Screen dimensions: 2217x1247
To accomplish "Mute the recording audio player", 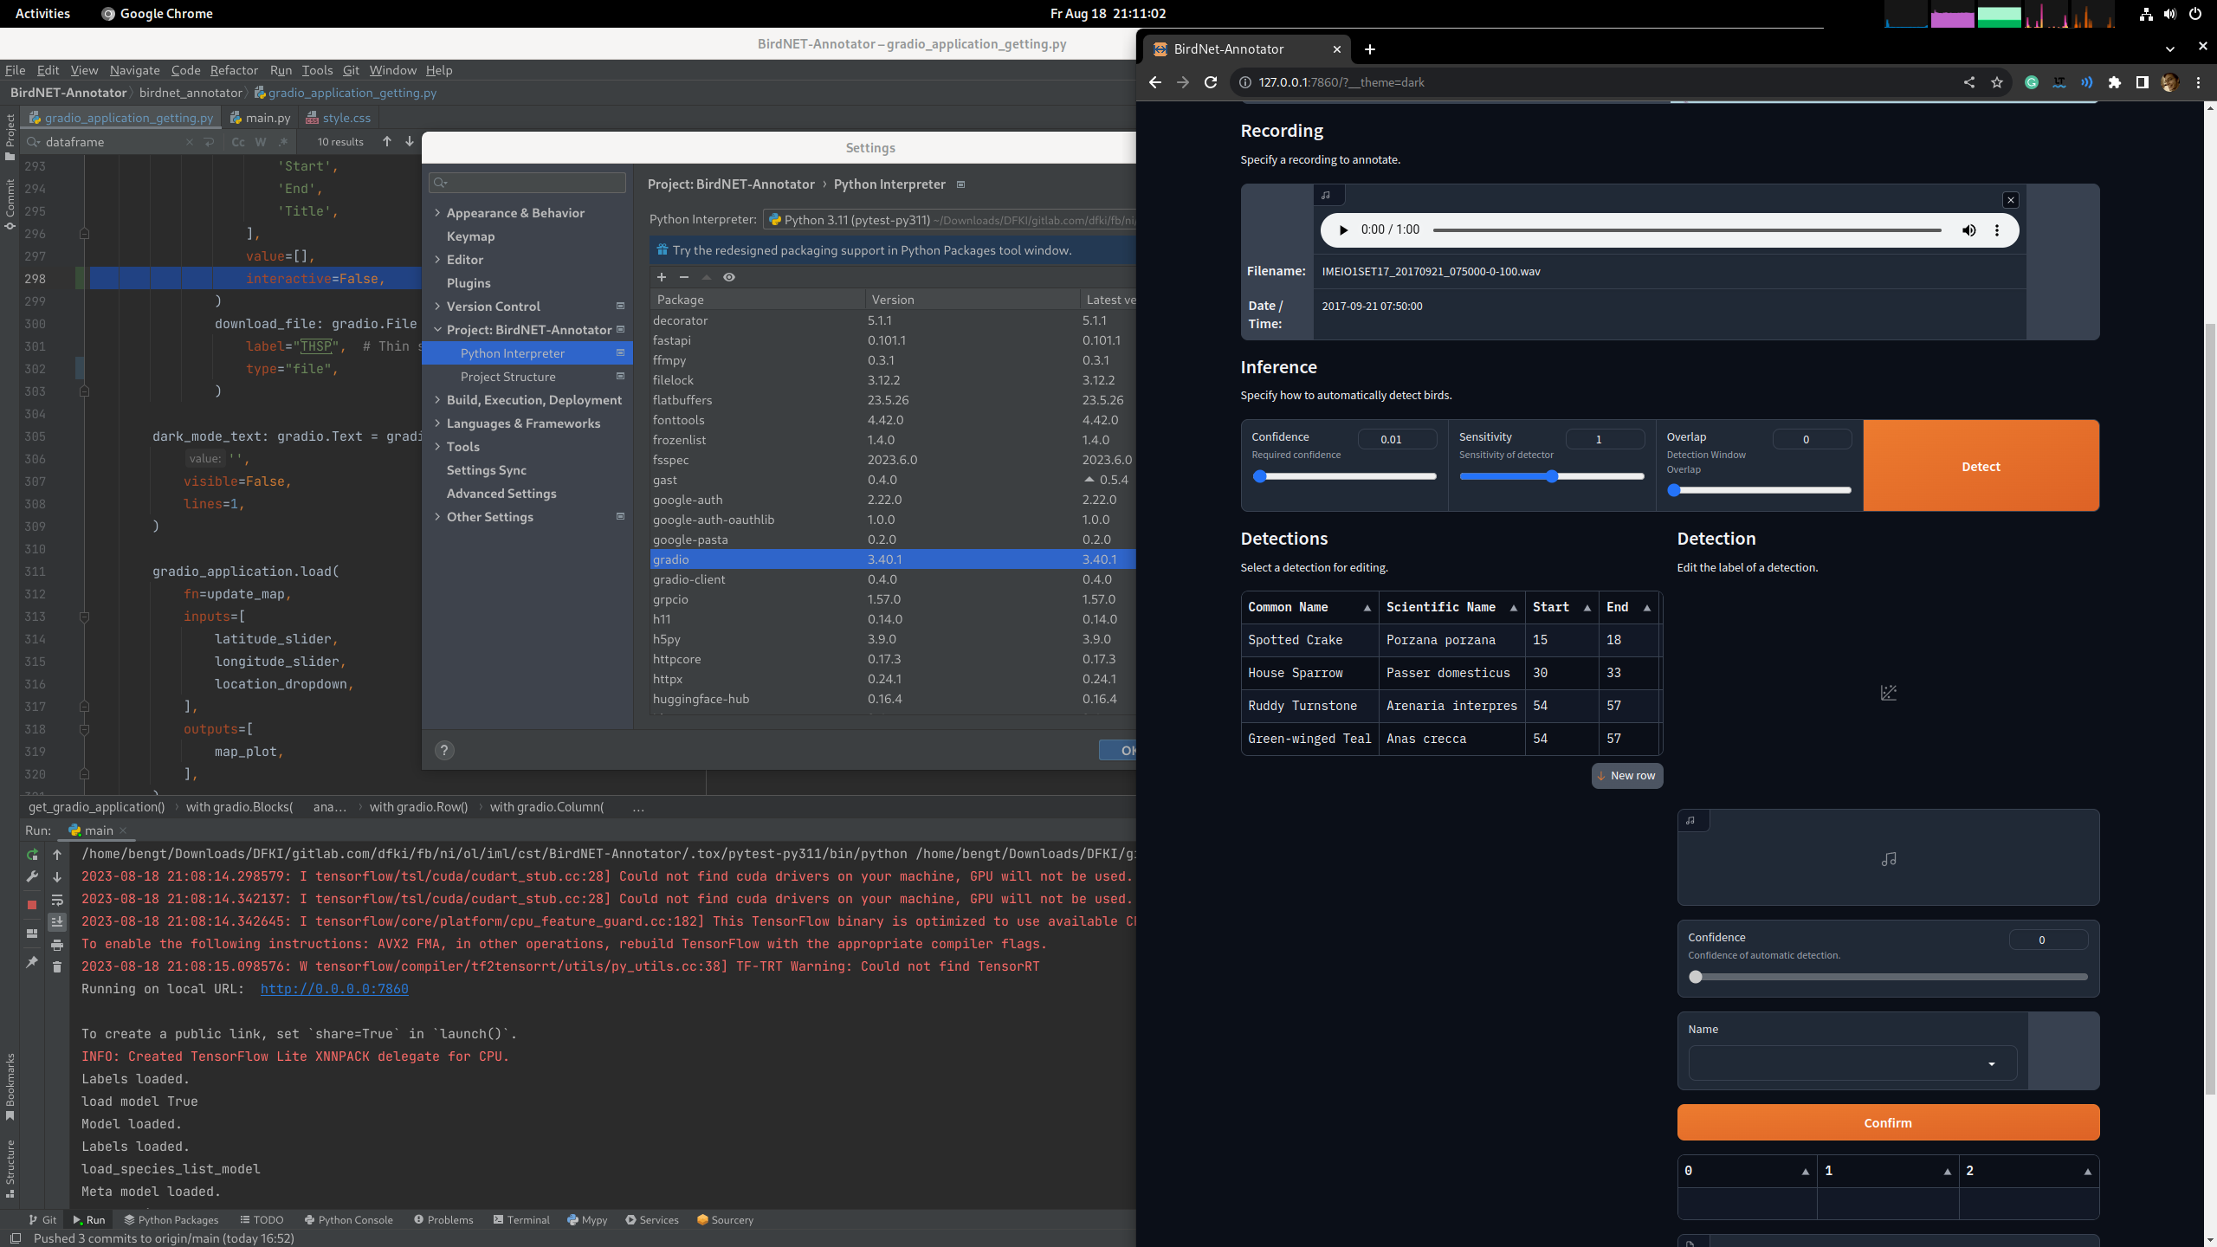I will pos(1968,229).
